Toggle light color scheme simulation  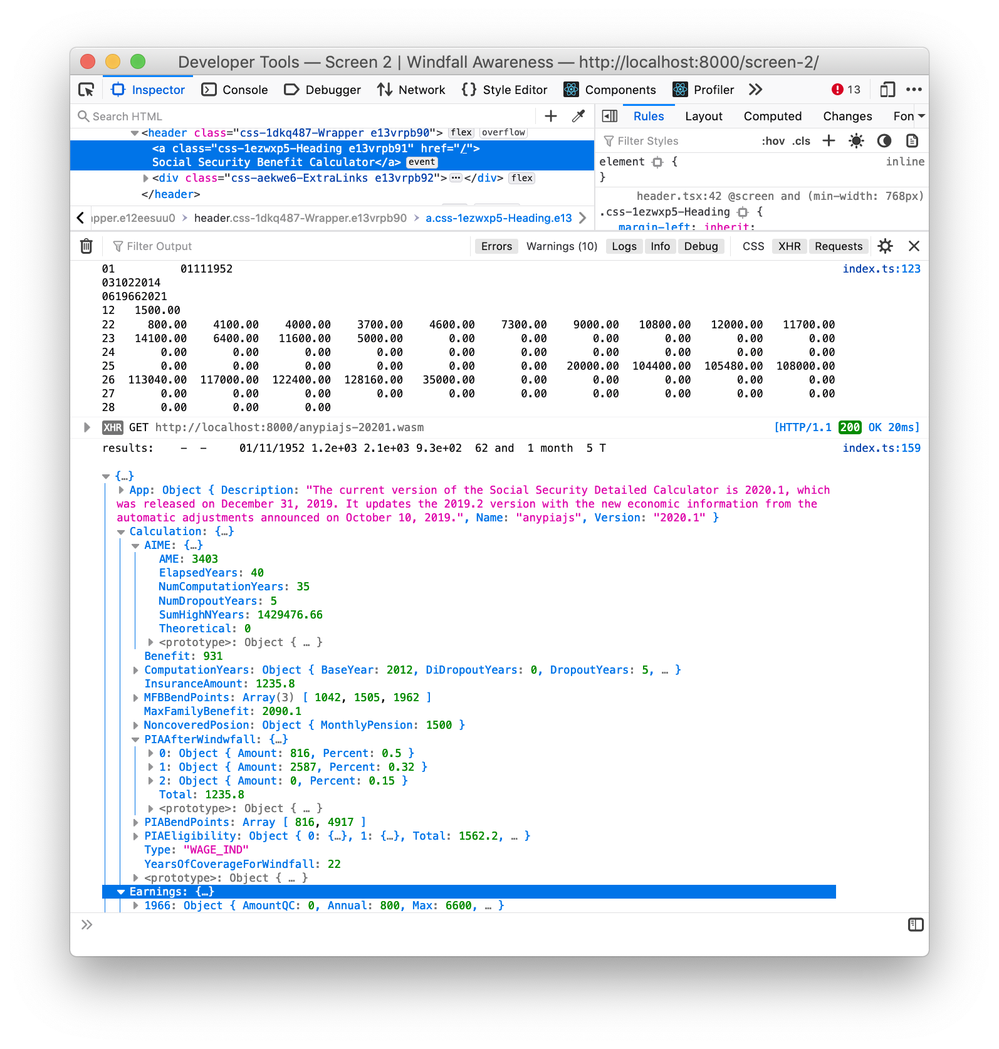[x=856, y=140]
